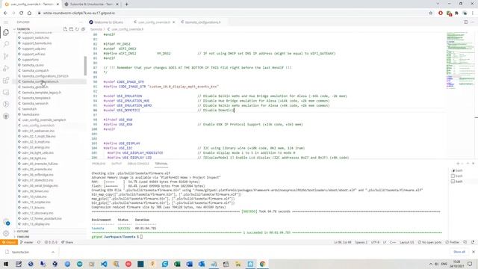Click Show all in the downloads bar

[x=459, y=252]
